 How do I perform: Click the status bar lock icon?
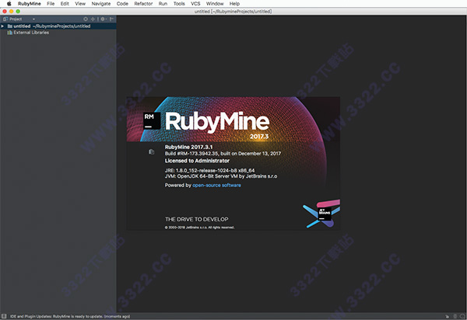point(448,316)
